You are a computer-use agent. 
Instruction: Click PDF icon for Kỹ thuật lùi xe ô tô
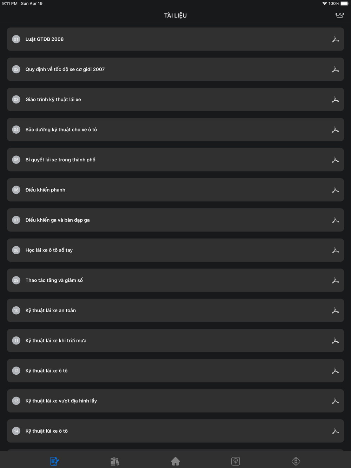click(x=335, y=431)
